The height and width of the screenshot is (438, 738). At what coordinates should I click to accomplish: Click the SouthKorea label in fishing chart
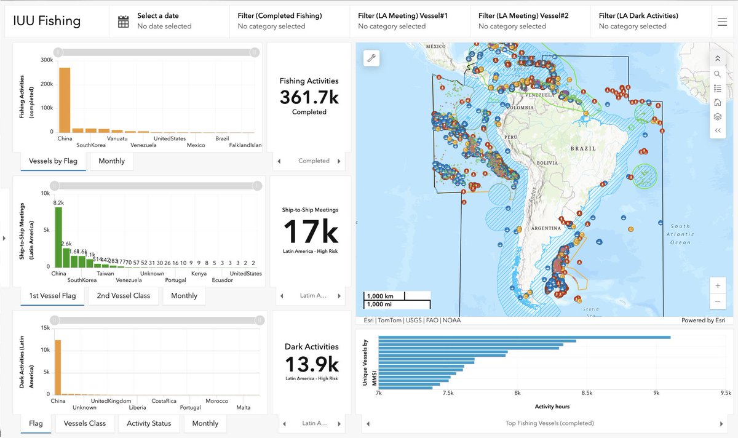pos(91,145)
